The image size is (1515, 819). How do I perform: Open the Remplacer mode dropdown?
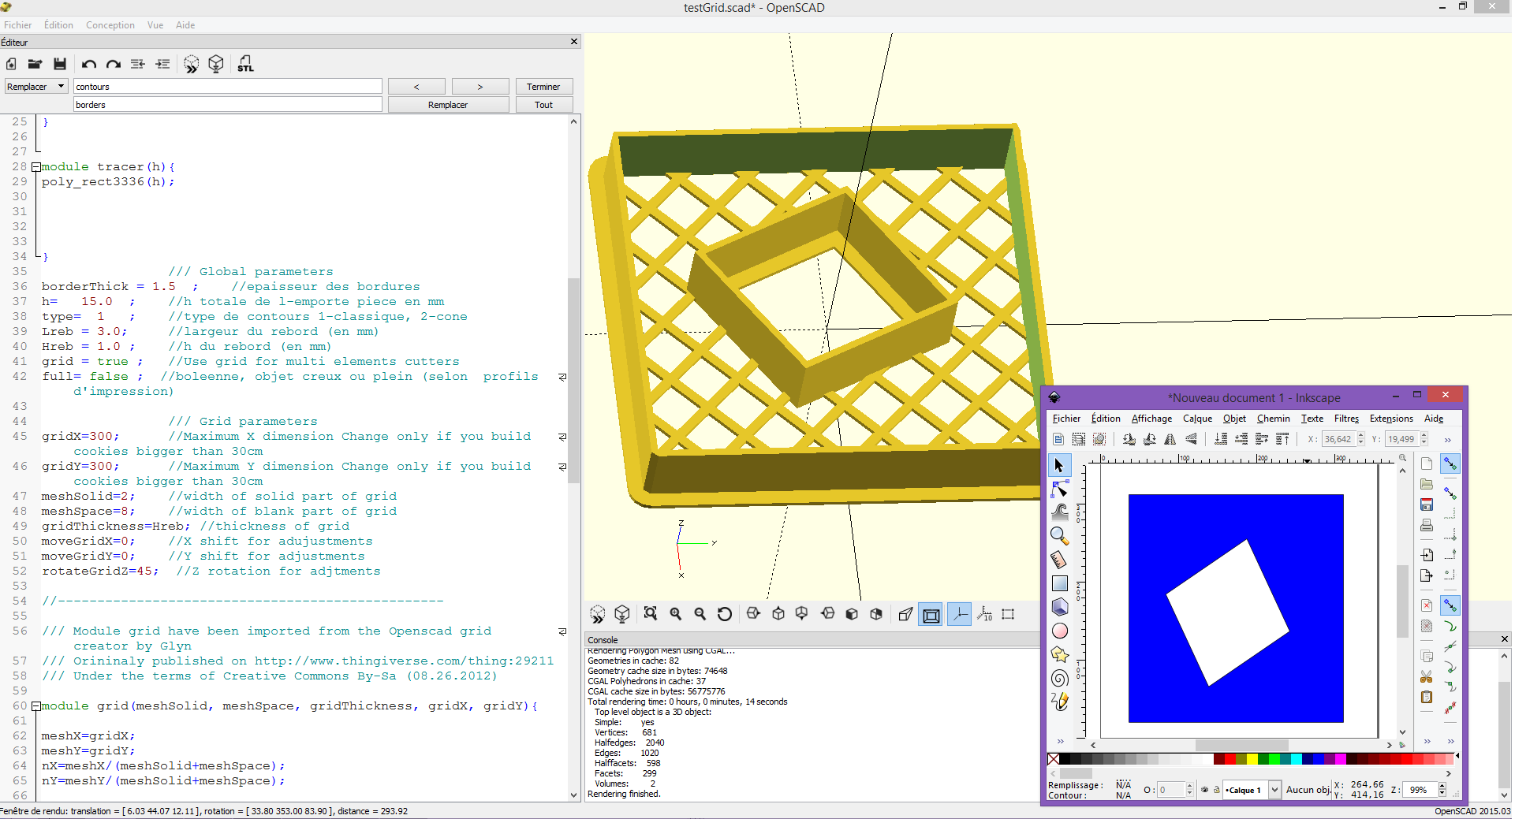point(36,86)
